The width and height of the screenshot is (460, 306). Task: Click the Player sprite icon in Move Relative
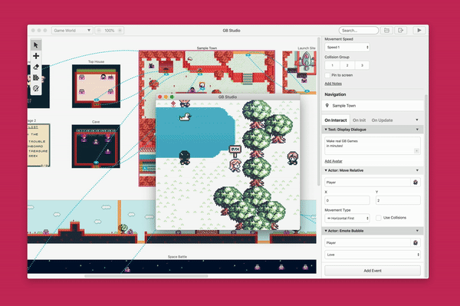tap(416, 183)
